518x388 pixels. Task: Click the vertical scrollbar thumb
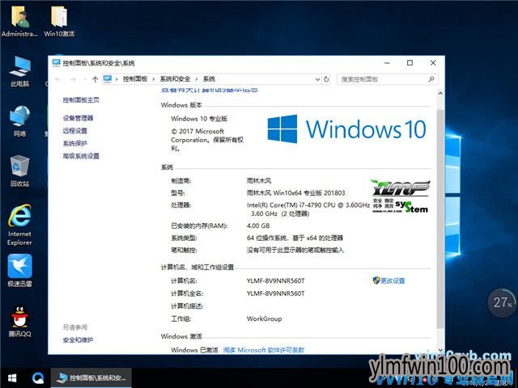click(x=440, y=218)
